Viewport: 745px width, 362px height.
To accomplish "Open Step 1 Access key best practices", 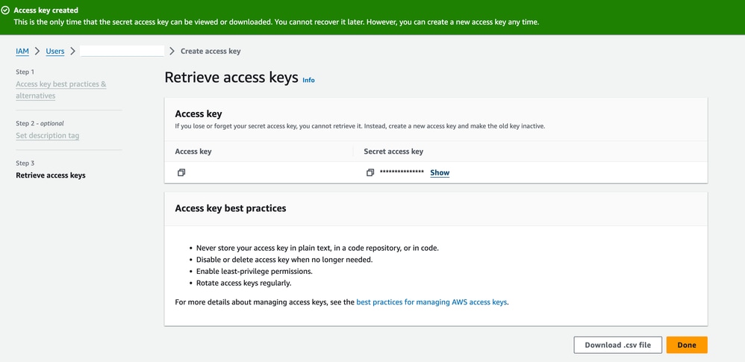I will pyautogui.click(x=60, y=90).
